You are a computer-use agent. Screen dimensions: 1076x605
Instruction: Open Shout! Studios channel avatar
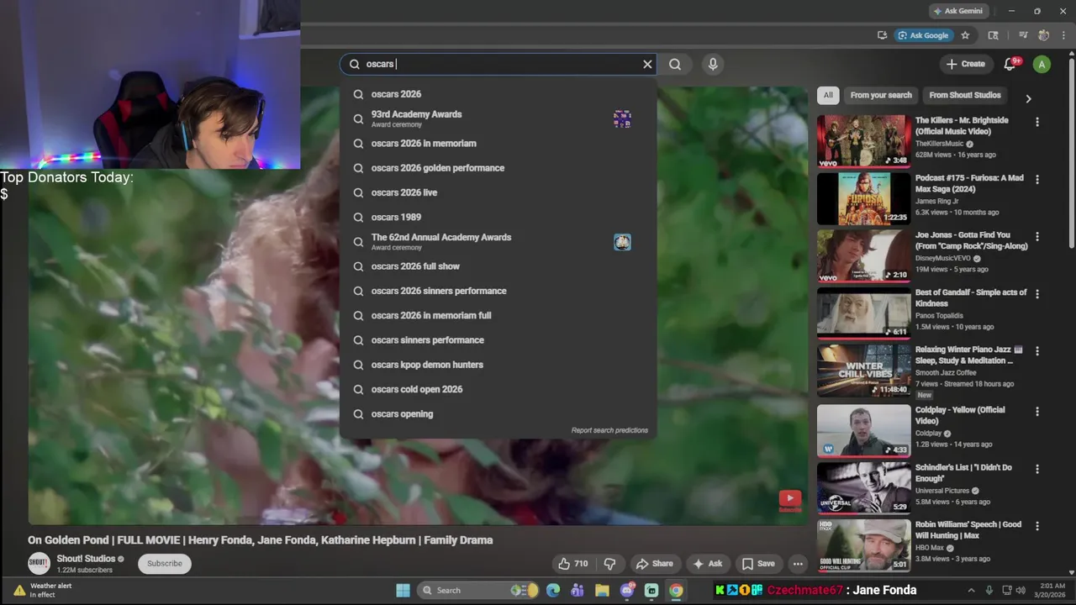click(x=39, y=563)
